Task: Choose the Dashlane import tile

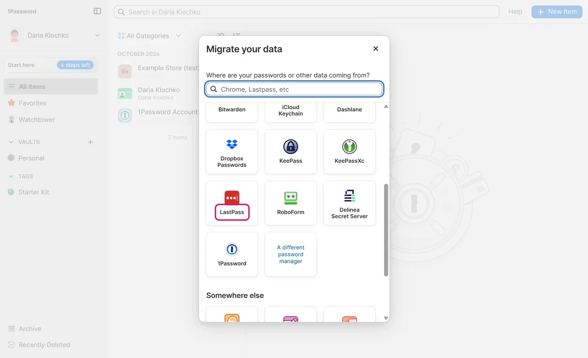Action: 350,113
